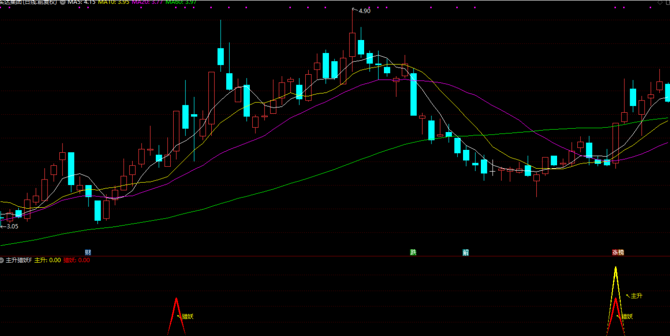
Task: Click the stock title with 日线 前复权
Action: pos(28,2)
